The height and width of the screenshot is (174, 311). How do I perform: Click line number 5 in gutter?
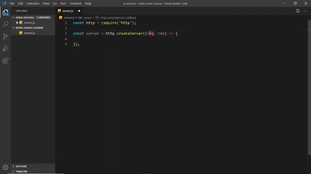(x=66, y=44)
